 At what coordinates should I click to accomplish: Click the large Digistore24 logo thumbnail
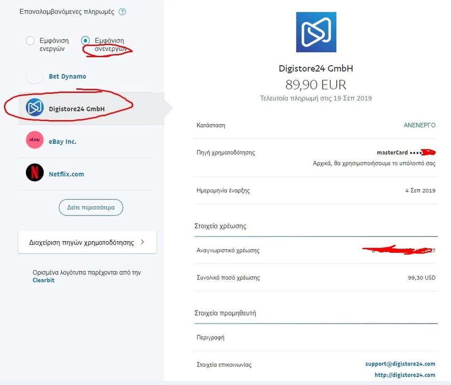pyautogui.click(x=316, y=32)
